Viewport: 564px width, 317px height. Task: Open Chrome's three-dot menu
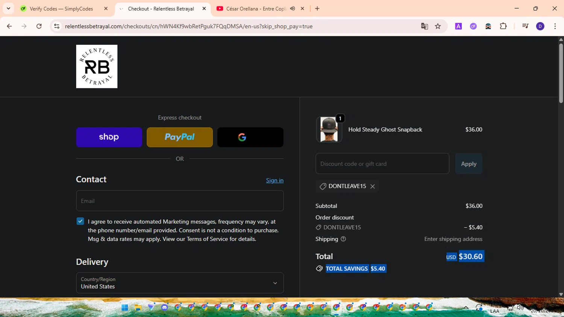555,26
